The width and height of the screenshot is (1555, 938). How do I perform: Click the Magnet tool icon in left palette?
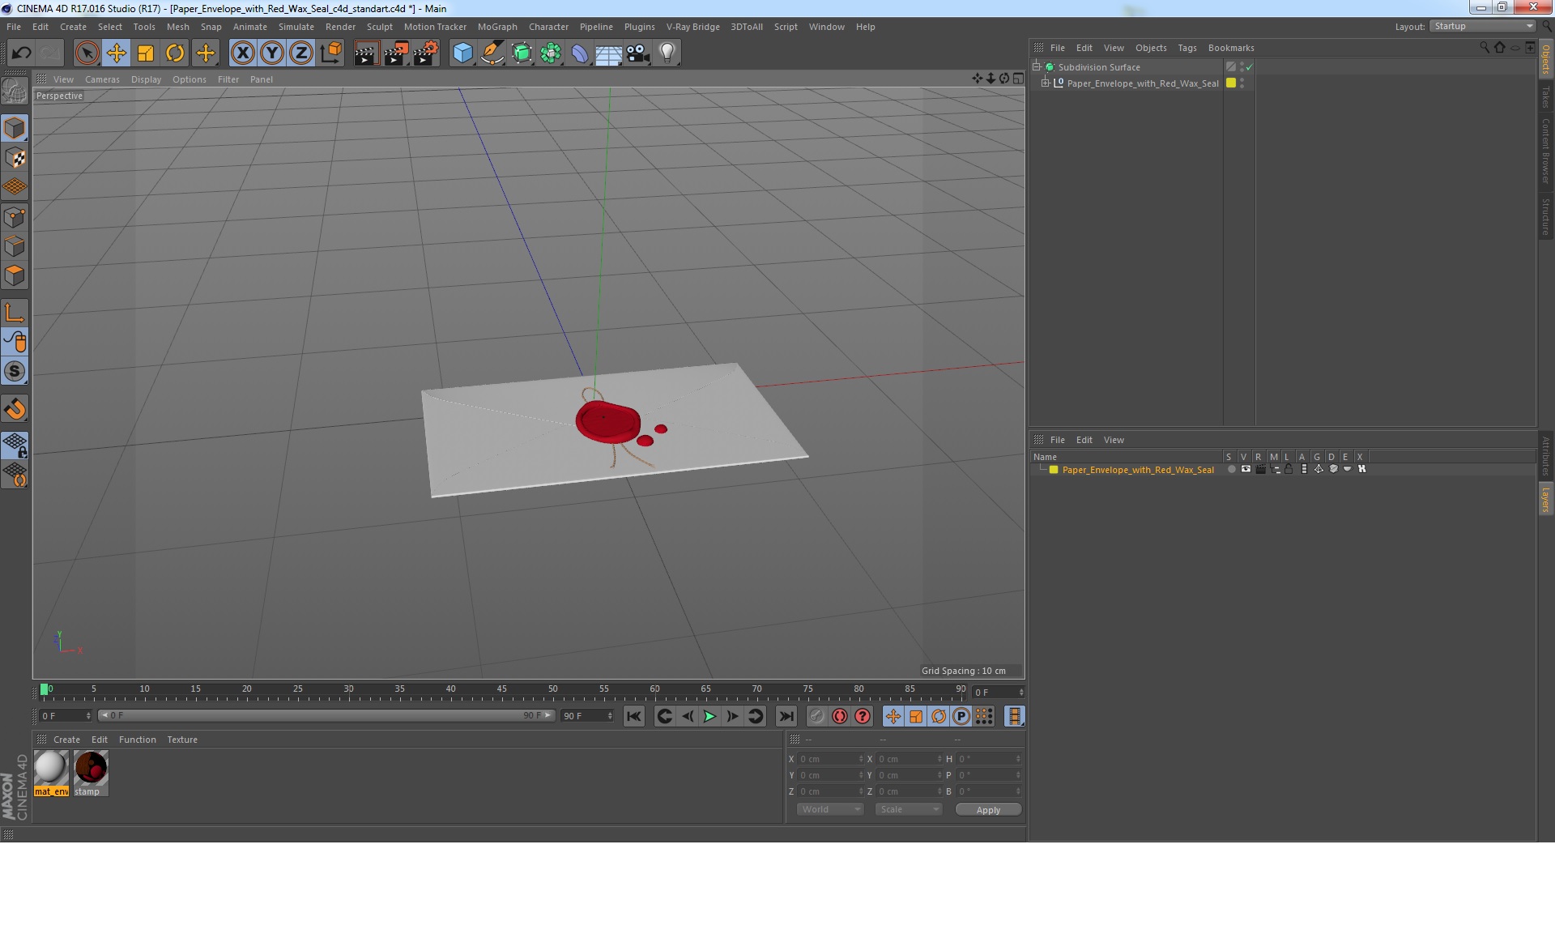tap(15, 409)
